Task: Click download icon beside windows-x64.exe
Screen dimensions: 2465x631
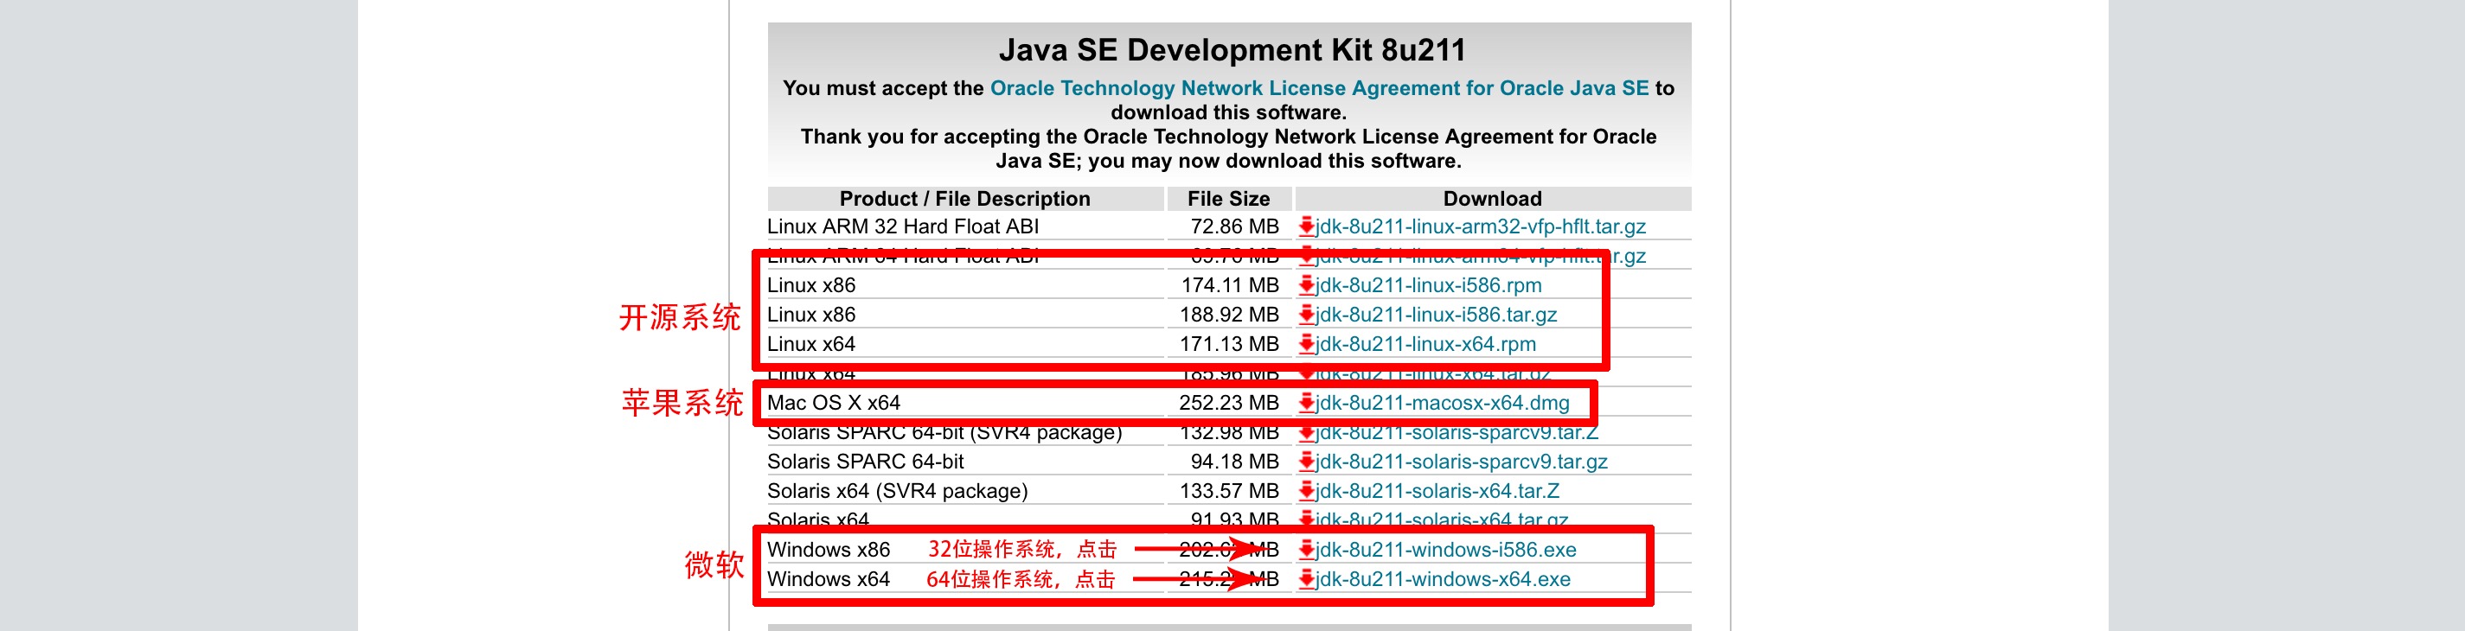Action: pyautogui.click(x=1306, y=579)
